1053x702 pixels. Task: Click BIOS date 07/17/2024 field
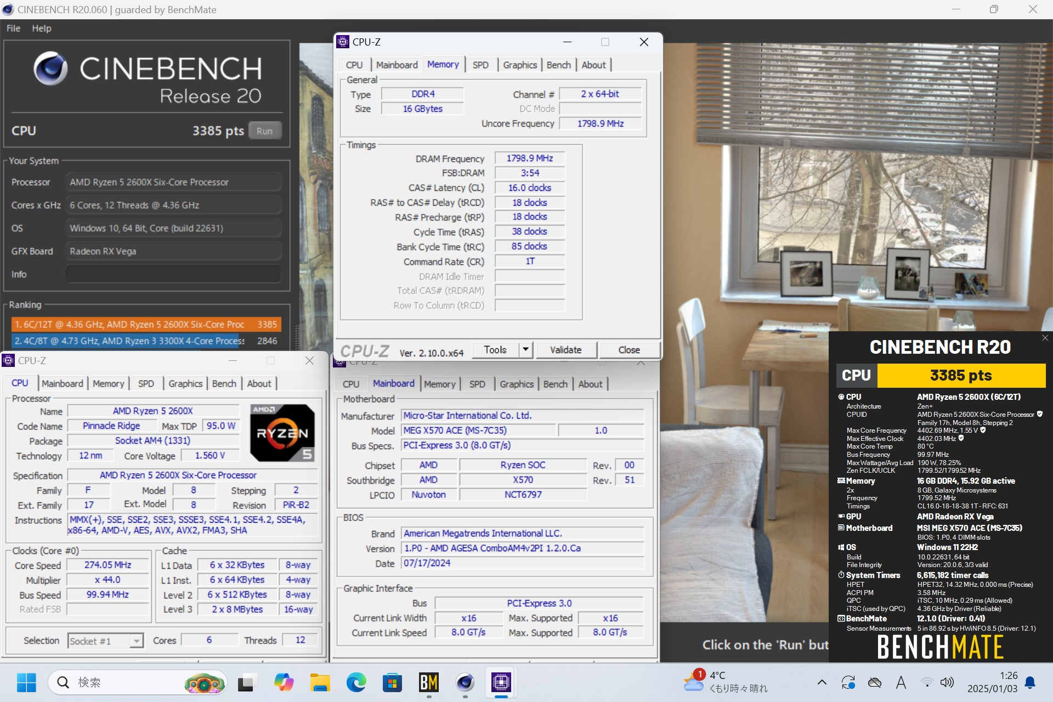pyautogui.click(x=522, y=563)
